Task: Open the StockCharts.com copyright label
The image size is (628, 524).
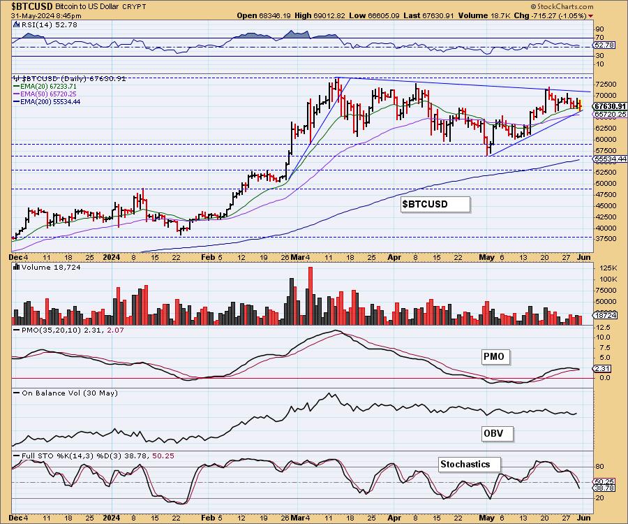Action: coord(562,6)
